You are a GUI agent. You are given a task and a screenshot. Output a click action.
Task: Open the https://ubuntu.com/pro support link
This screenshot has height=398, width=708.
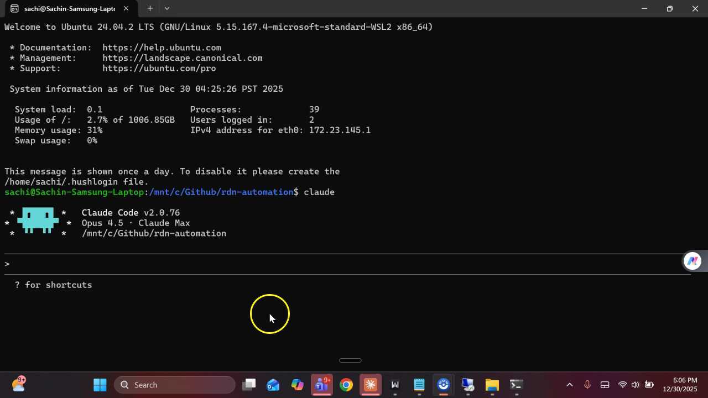(x=159, y=69)
